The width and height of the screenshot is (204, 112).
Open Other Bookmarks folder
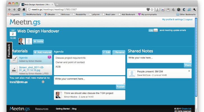(x=186, y=14)
